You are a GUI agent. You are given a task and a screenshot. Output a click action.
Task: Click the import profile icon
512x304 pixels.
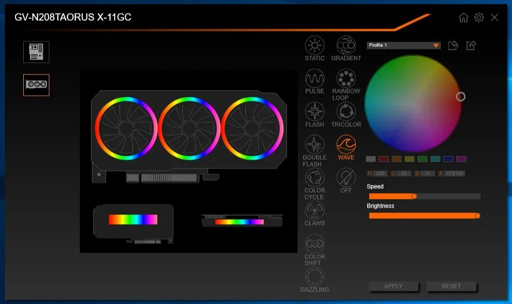tap(453, 45)
